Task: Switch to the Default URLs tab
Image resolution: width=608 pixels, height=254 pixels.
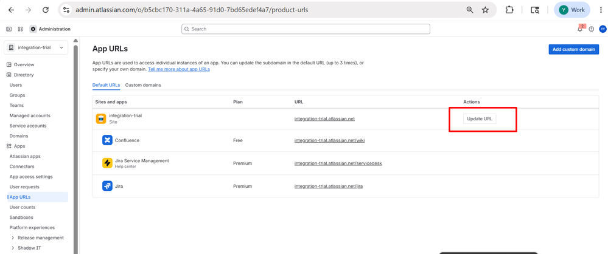Action: [x=107, y=85]
